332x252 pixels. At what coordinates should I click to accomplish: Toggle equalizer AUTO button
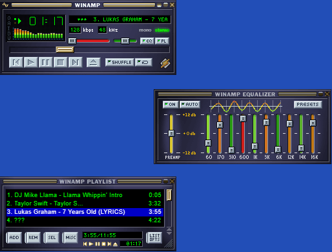tap(190, 105)
